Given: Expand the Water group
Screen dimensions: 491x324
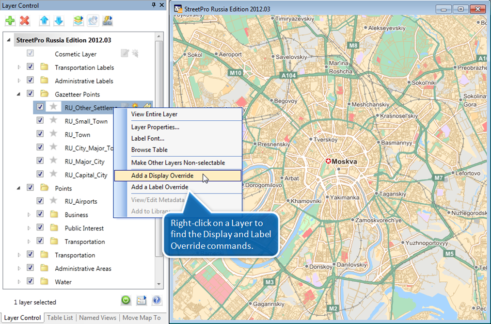Looking at the screenshot, I should click(x=19, y=282).
